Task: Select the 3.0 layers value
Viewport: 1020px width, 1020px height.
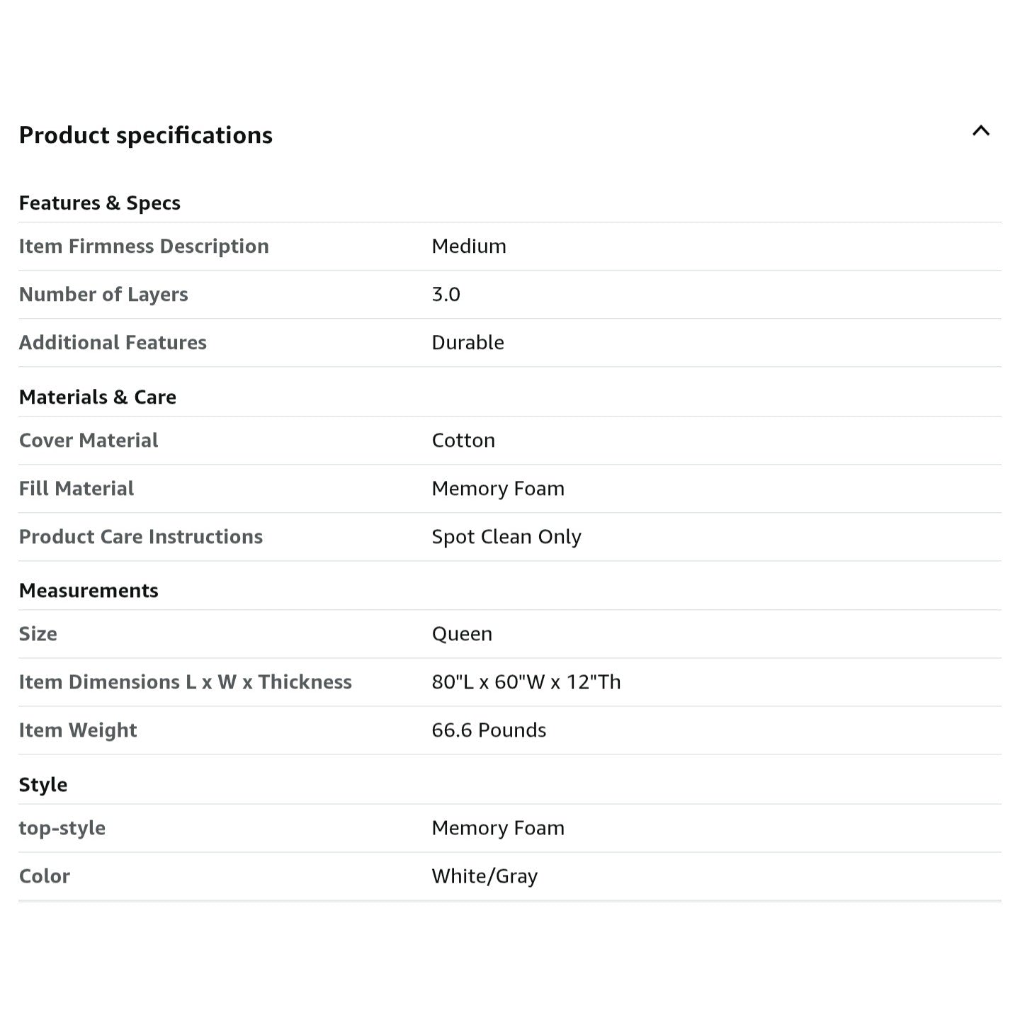Action: 446,295
